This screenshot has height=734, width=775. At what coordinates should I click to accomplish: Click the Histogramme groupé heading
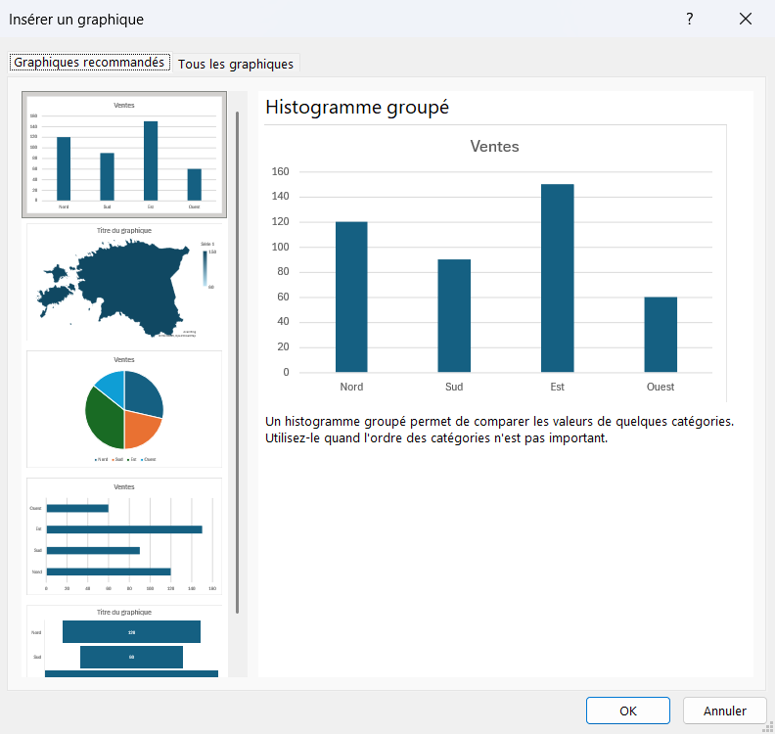[357, 108]
